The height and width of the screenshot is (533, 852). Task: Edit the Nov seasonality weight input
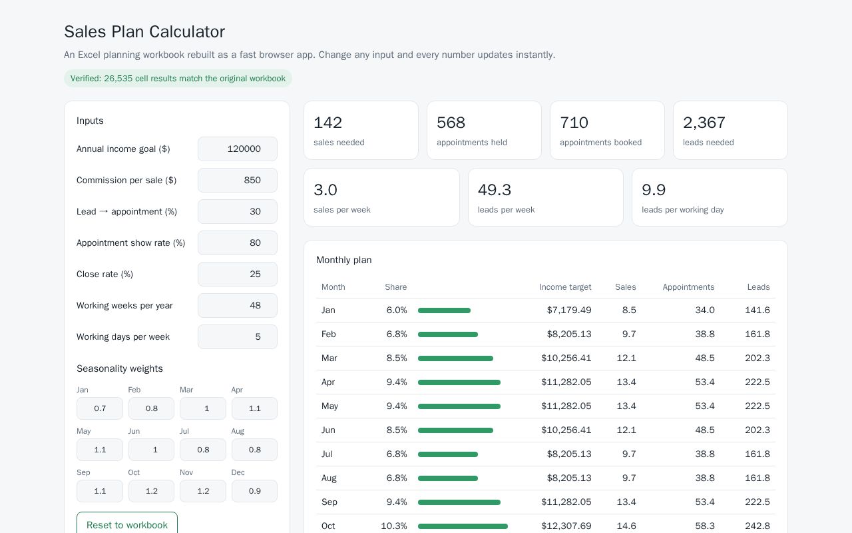click(x=203, y=491)
